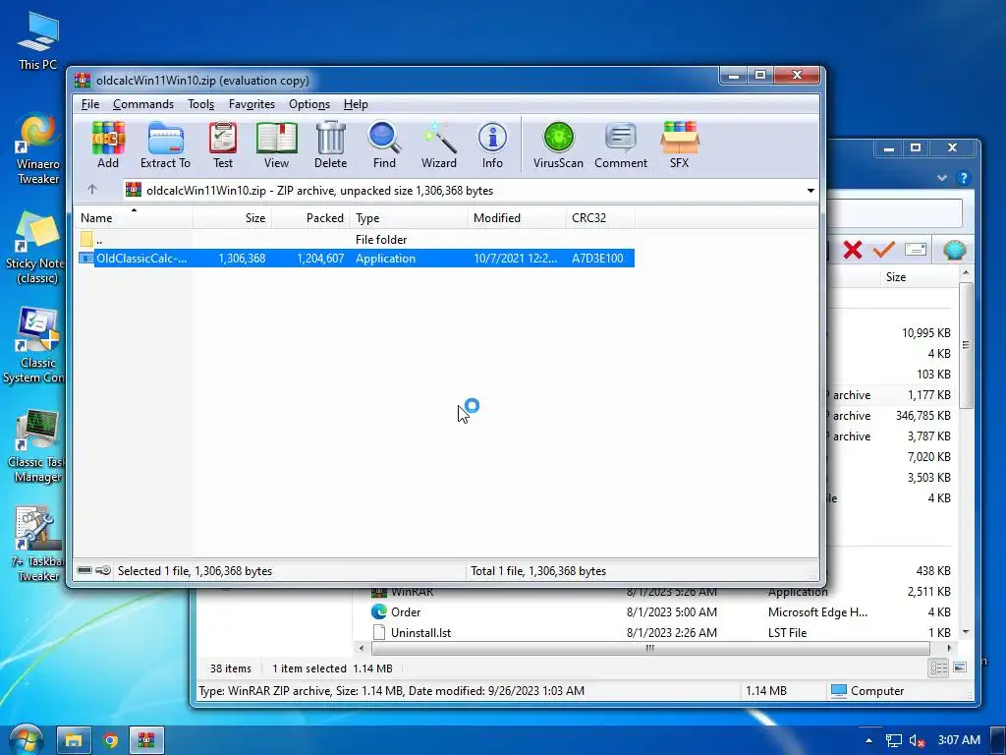Open the Comment tool
Screen dimensions: 1006x755
point(621,145)
